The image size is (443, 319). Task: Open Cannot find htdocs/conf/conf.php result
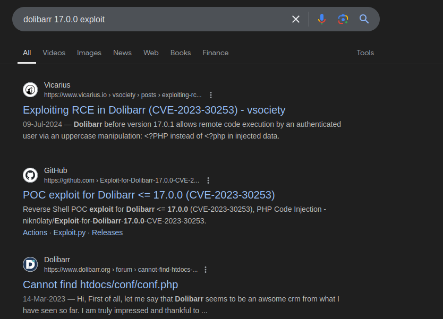point(100,284)
